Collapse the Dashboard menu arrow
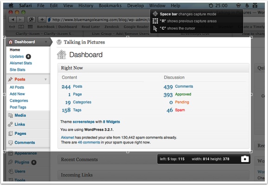 46,42
